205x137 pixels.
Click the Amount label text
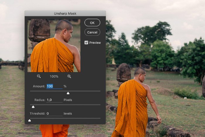tap(39, 86)
